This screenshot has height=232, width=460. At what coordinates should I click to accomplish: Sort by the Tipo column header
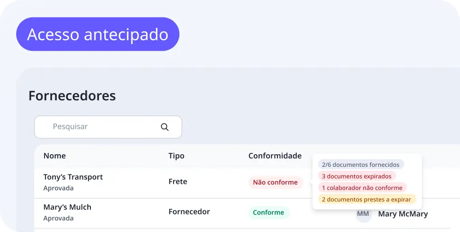[176, 156]
